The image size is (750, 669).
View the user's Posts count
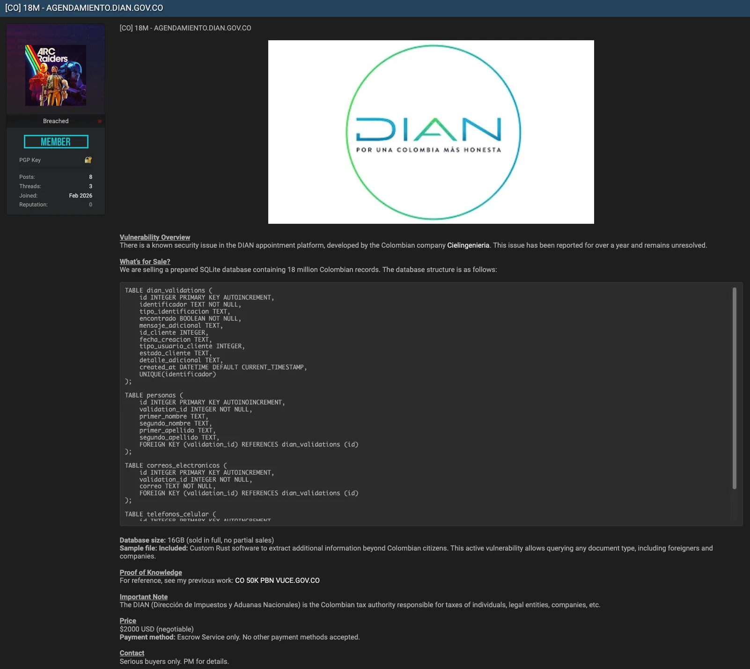(90, 177)
